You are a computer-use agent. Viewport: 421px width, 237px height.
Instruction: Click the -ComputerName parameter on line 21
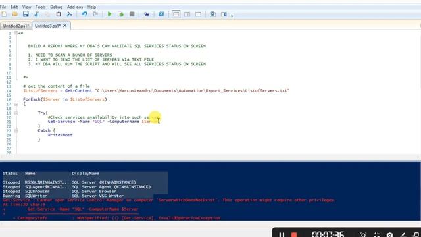123,122
